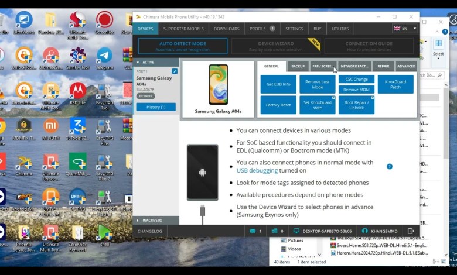Select the NETWORK FACT... tab
This screenshot has height=275, width=457.
pos(354,66)
